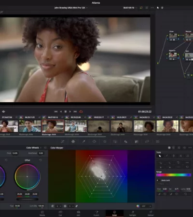Switch Color Warper to Hue-Saturation grid mode

(x=169, y=148)
